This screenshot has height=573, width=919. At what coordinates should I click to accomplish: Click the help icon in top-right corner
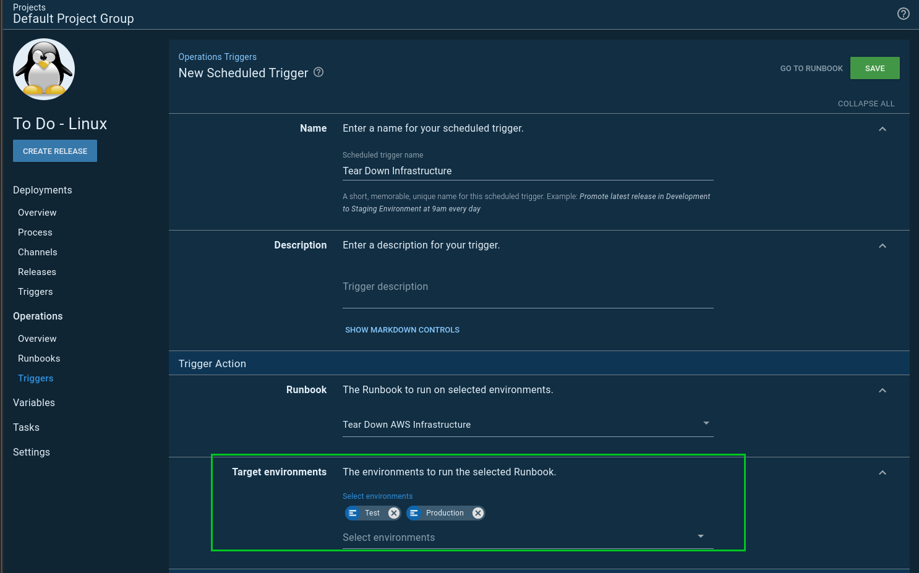point(903,14)
